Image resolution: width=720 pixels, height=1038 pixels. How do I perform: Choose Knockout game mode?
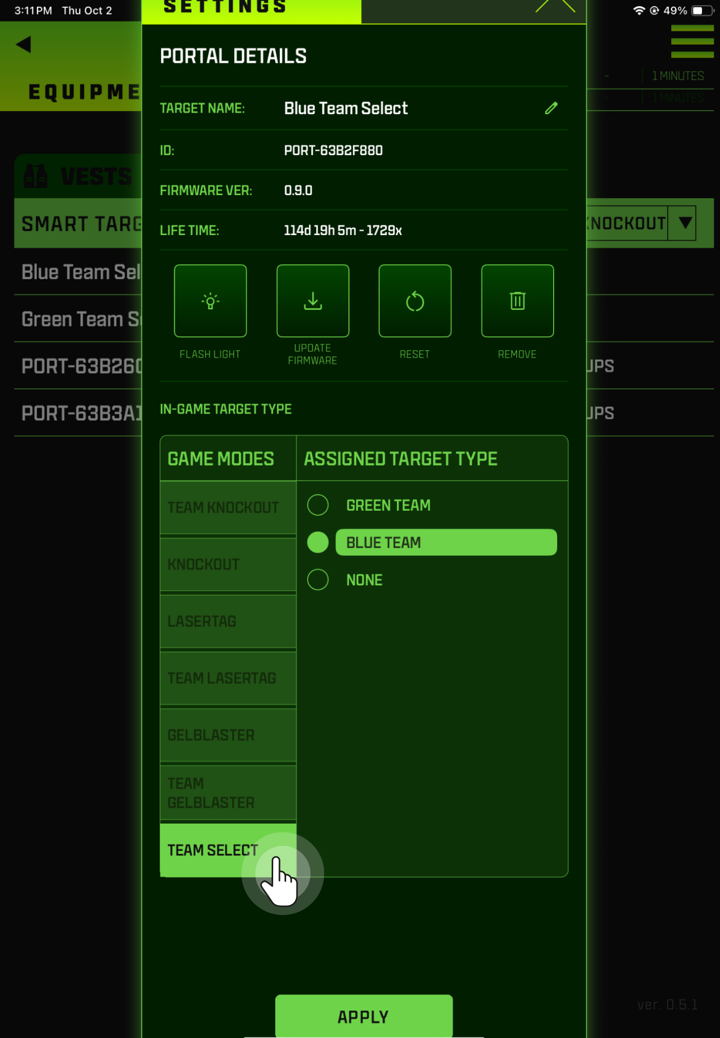click(228, 565)
